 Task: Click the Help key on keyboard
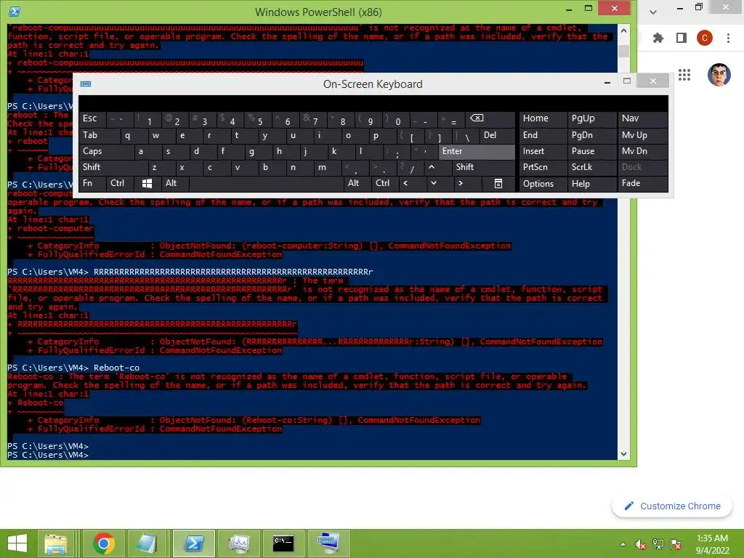coord(591,184)
